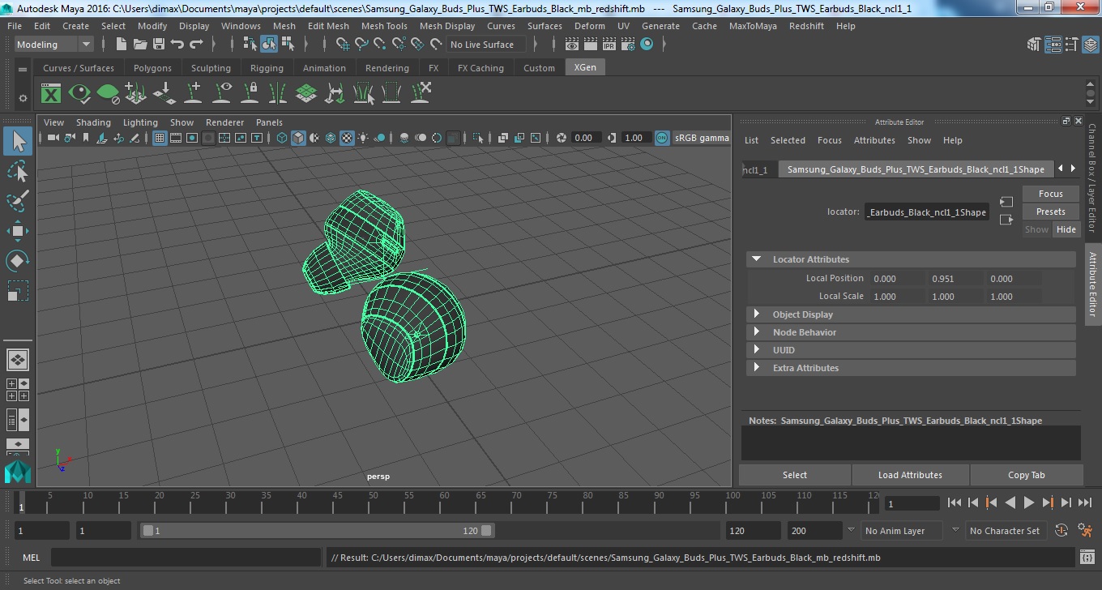Toggle the color management ON button
The image size is (1102, 590).
click(663, 138)
